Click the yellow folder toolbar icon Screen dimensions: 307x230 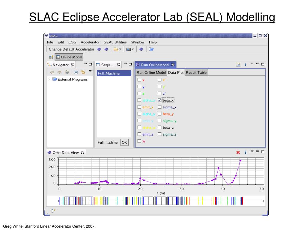(x=116, y=49)
